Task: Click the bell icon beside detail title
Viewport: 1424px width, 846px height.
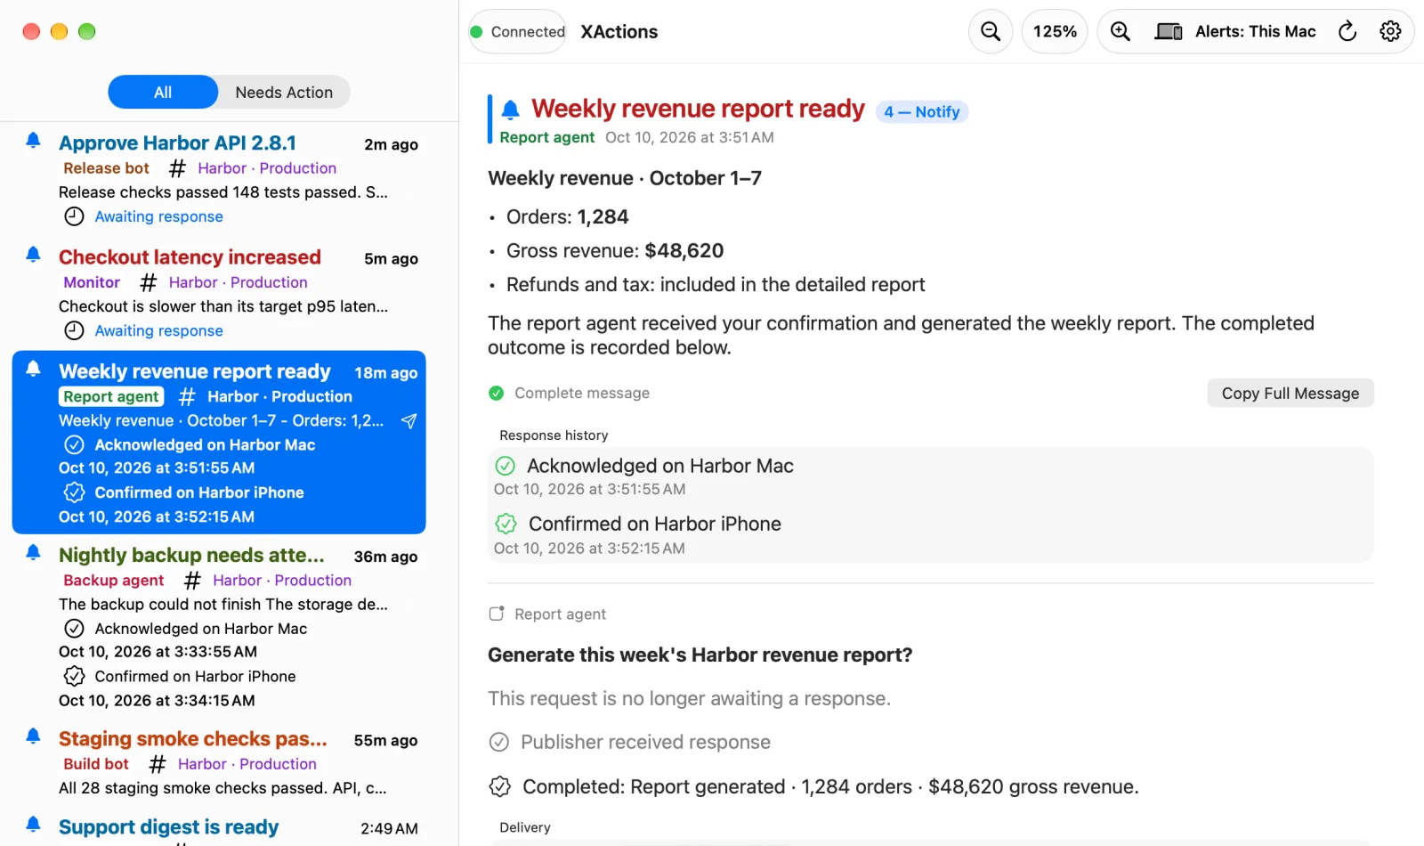Action: pos(510,110)
